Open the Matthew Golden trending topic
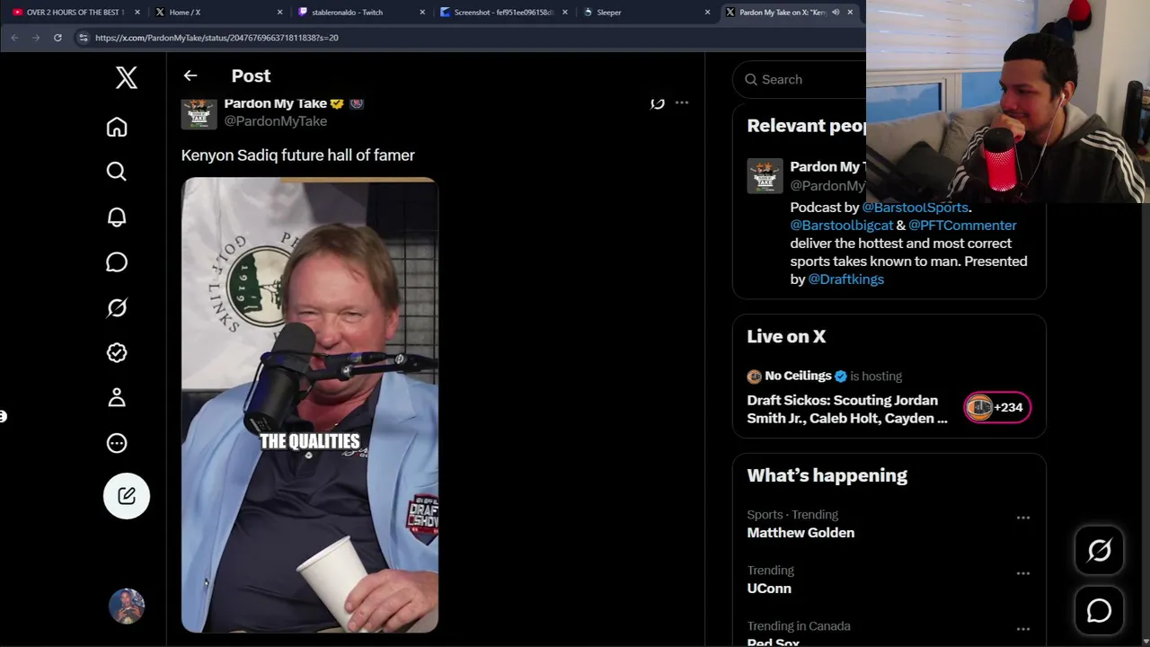 pos(801,533)
